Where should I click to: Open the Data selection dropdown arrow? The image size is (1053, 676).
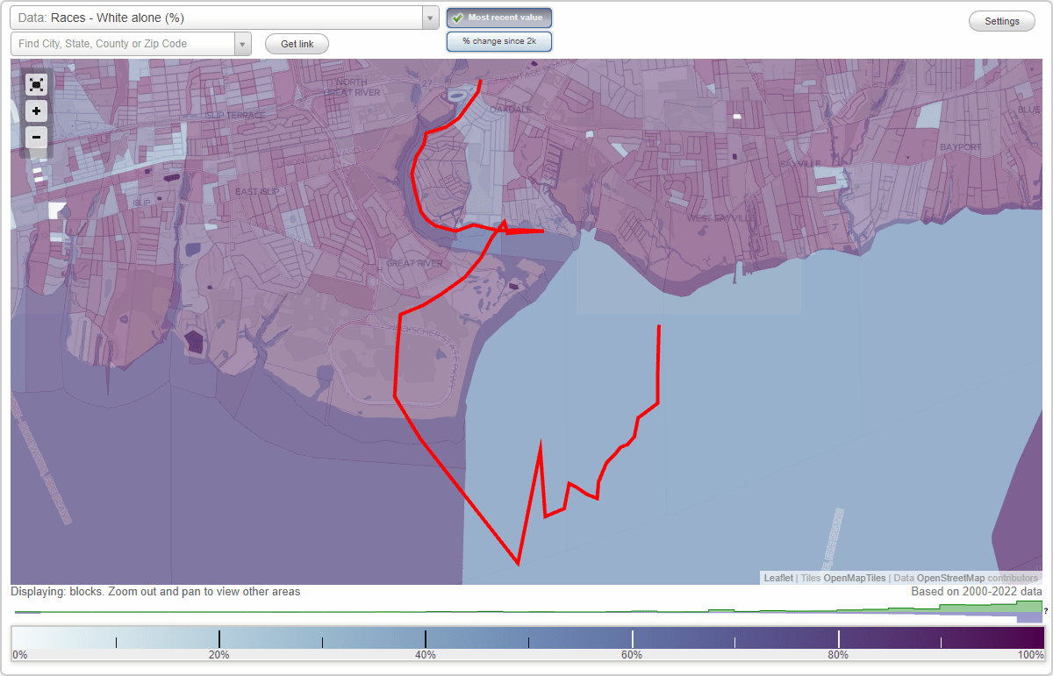click(430, 18)
